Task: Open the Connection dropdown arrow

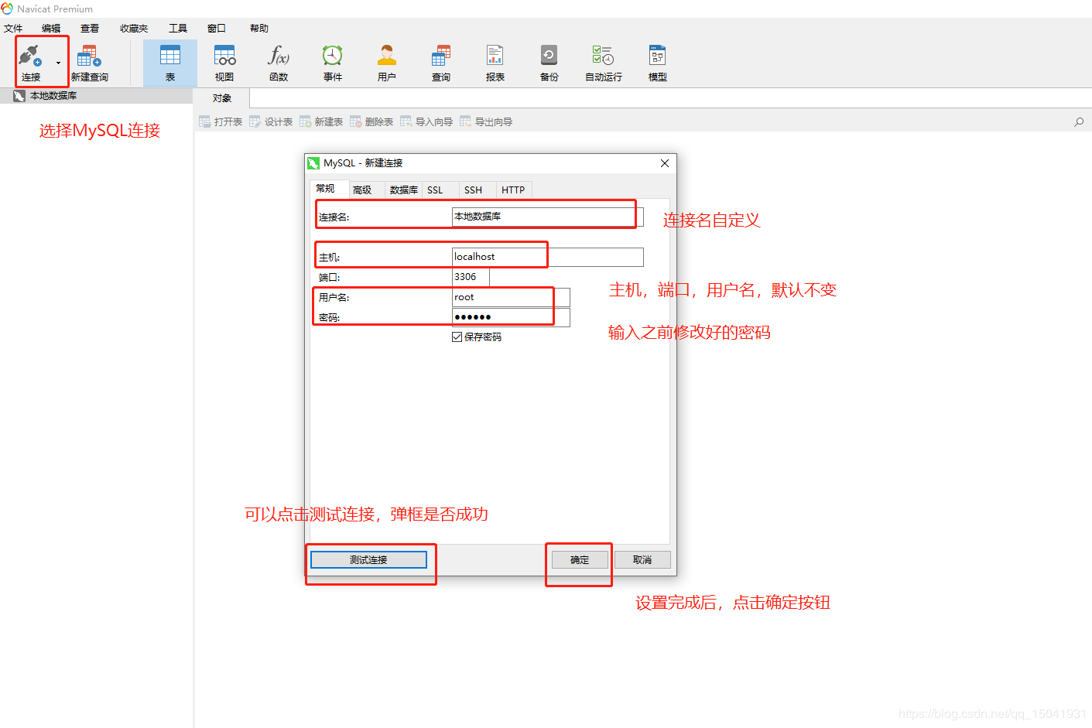Action: [58, 63]
